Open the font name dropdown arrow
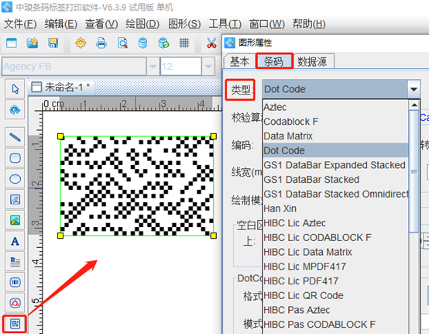Screen dimensions: 429x334 [153, 66]
